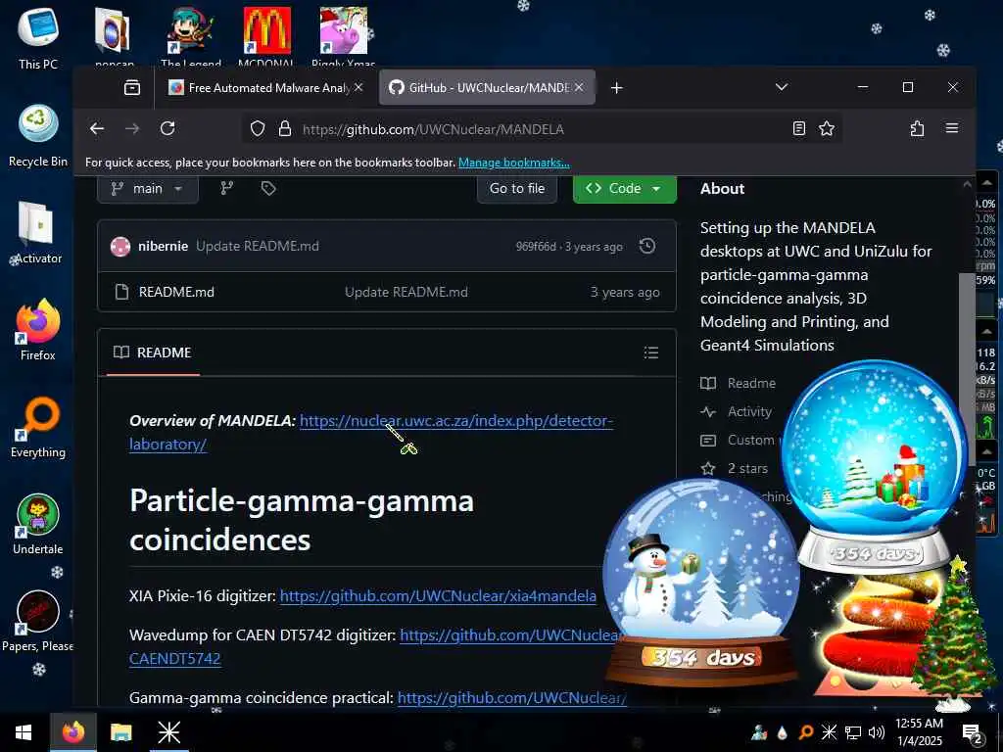The height and width of the screenshot is (752, 1003).
Task: Open volume control in system tray
Action: (877, 732)
